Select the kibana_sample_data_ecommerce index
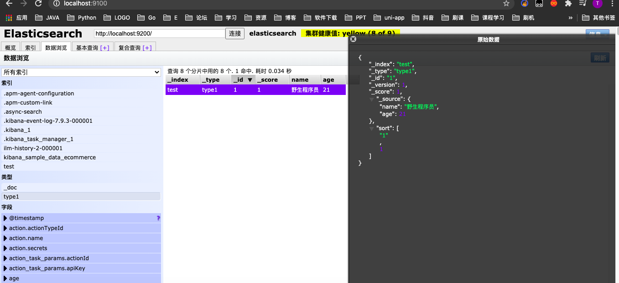Viewport: 619px width, 283px height. pyautogui.click(x=50, y=157)
